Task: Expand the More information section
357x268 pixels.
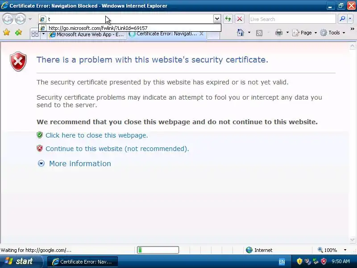Action: point(41,163)
